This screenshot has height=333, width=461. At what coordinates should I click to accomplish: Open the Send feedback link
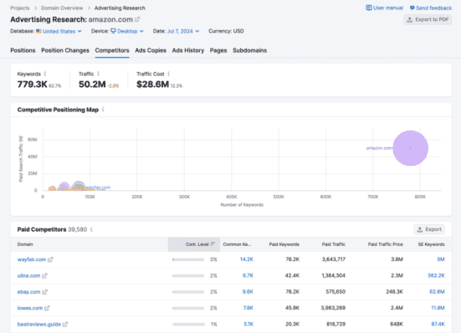(x=431, y=8)
